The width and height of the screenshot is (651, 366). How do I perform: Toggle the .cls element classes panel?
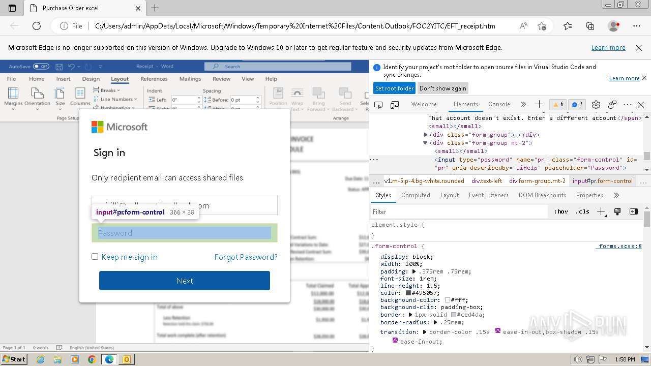(x=582, y=211)
